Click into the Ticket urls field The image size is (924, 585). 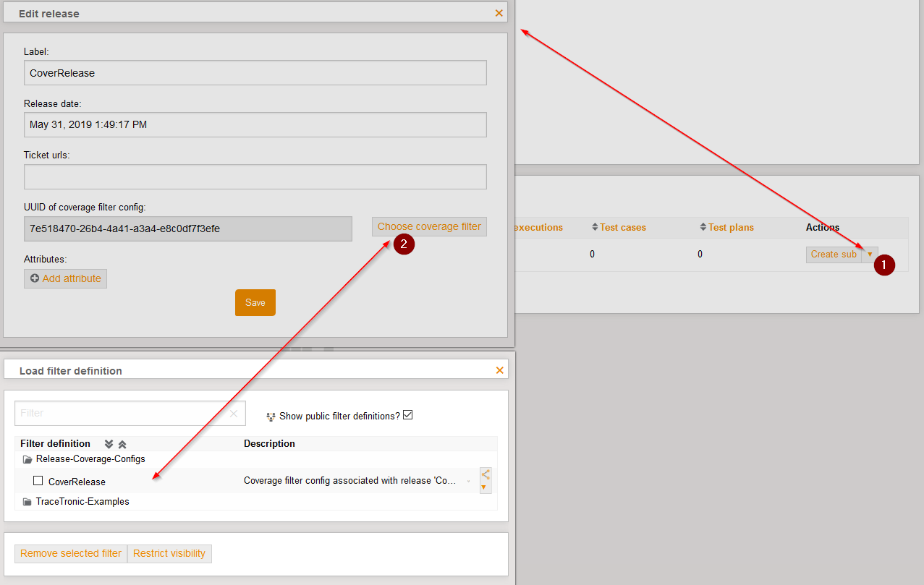tap(255, 176)
